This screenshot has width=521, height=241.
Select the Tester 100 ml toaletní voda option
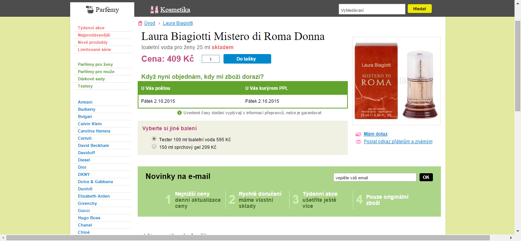click(x=154, y=139)
